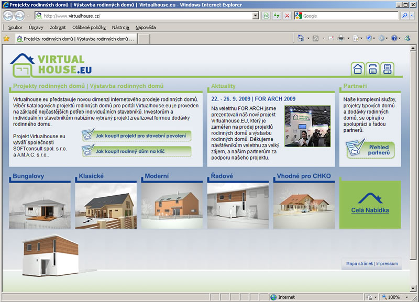Click the browser Back arrow button

8,16
